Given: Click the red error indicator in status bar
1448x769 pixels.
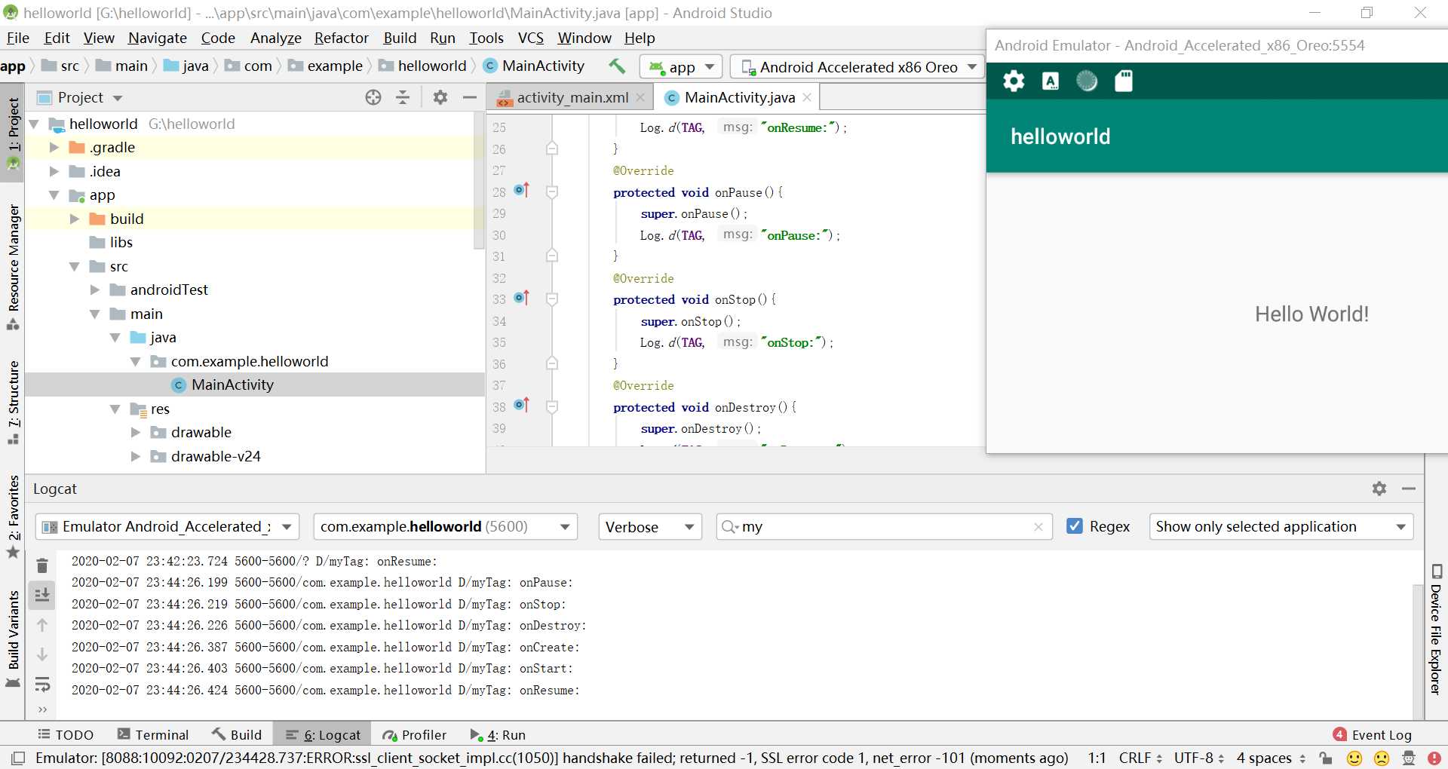Looking at the screenshot, I should point(1434,758).
